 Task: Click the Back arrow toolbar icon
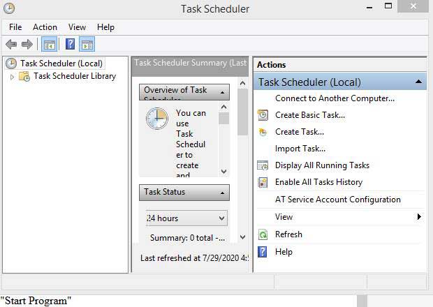point(11,44)
